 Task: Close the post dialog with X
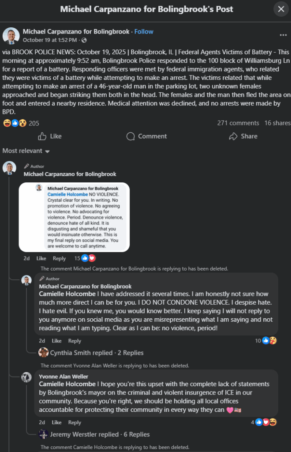click(x=281, y=9)
